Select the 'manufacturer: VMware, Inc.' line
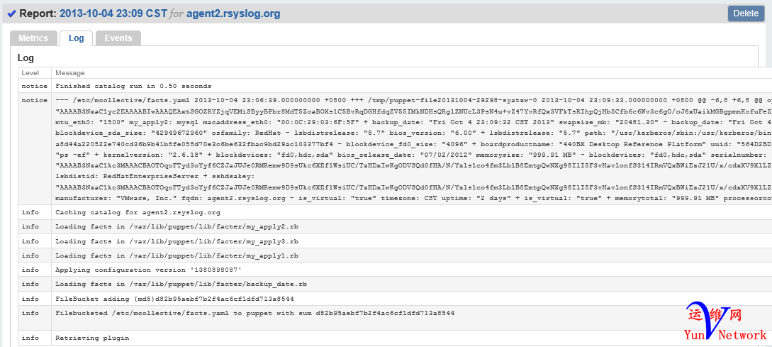This screenshot has height=347, width=772. [x=413, y=198]
